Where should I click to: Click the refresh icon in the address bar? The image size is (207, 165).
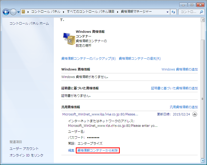tap(173, 12)
